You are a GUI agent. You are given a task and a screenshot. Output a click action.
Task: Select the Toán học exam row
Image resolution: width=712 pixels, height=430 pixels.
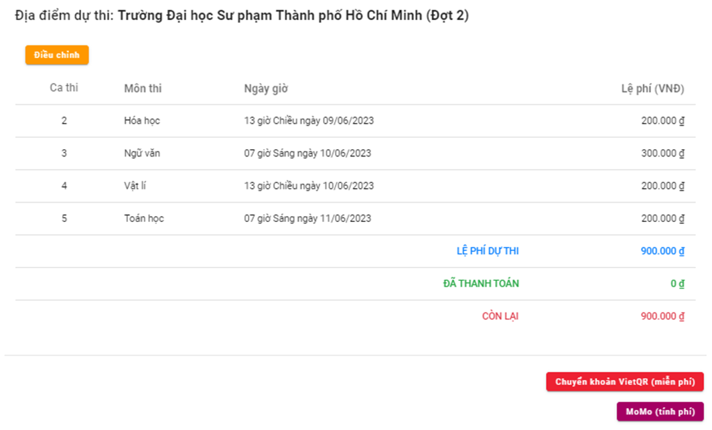pyautogui.click(x=144, y=218)
